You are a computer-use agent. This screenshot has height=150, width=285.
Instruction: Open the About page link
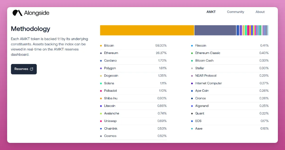point(260,12)
